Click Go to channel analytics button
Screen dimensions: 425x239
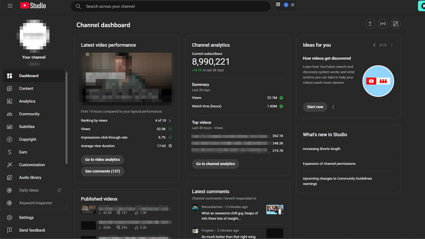click(x=215, y=164)
